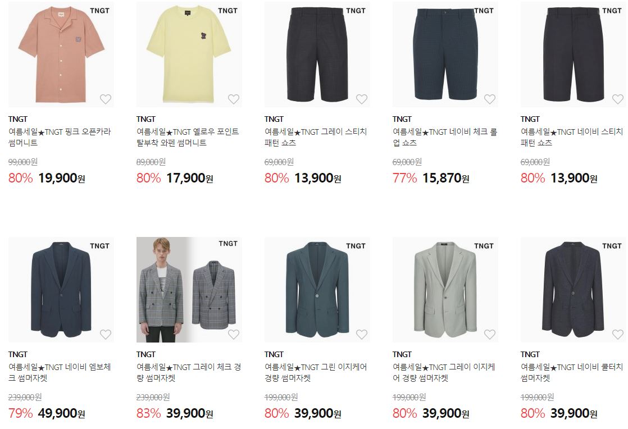Click the TNGT brand name above the cool-touch jacket
The width and height of the screenshot is (628, 429).
(530, 354)
